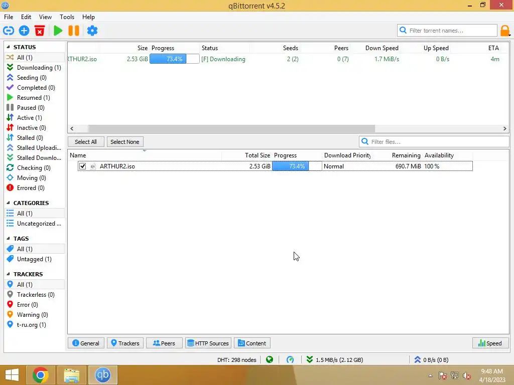Collapse the STATUS section
Screen dimensions: 514x385
8,47
